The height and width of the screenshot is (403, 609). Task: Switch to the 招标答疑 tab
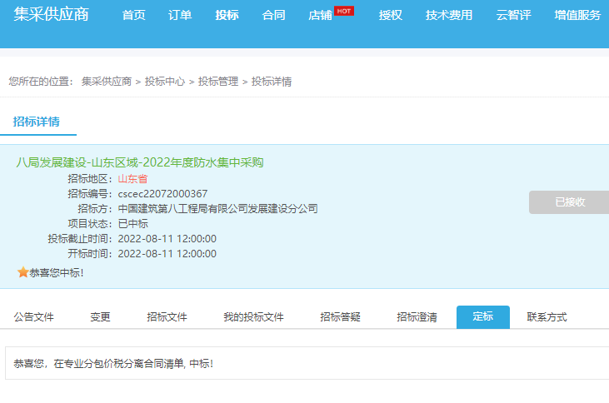coord(340,317)
